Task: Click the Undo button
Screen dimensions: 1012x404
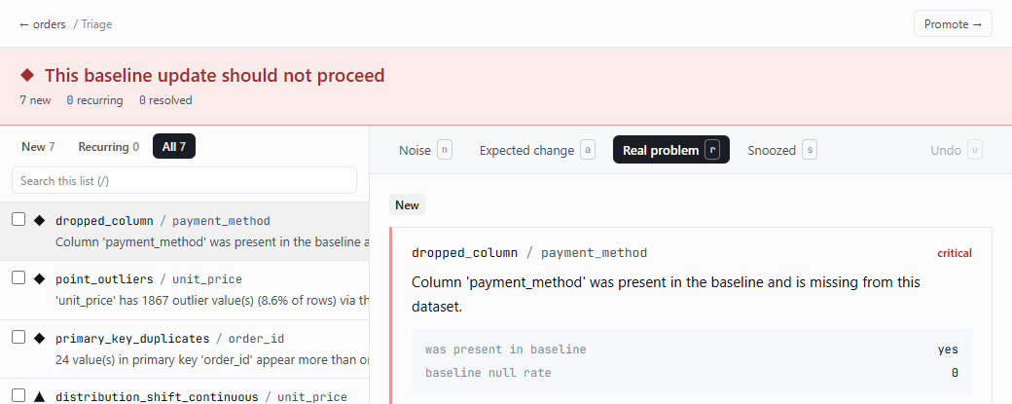Action: coord(956,150)
